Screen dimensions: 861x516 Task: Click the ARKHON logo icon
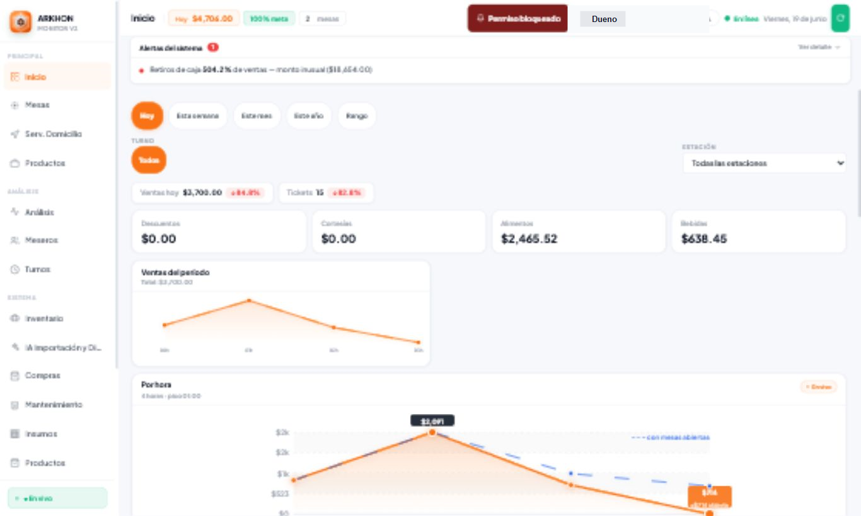(x=20, y=23)
